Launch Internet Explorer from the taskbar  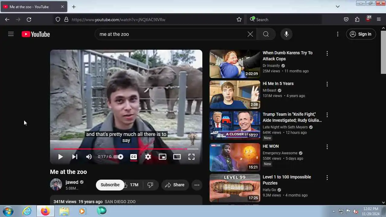pyautogui.click(x=27, y=211)
